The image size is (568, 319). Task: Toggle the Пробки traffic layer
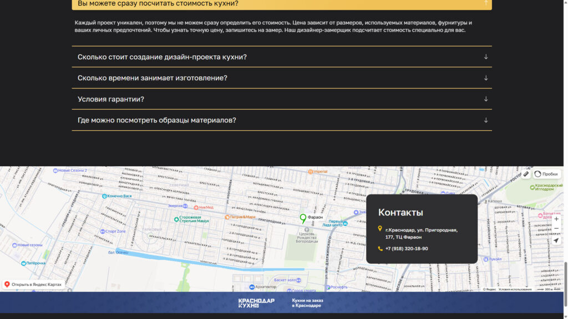[x=546, y=174]
